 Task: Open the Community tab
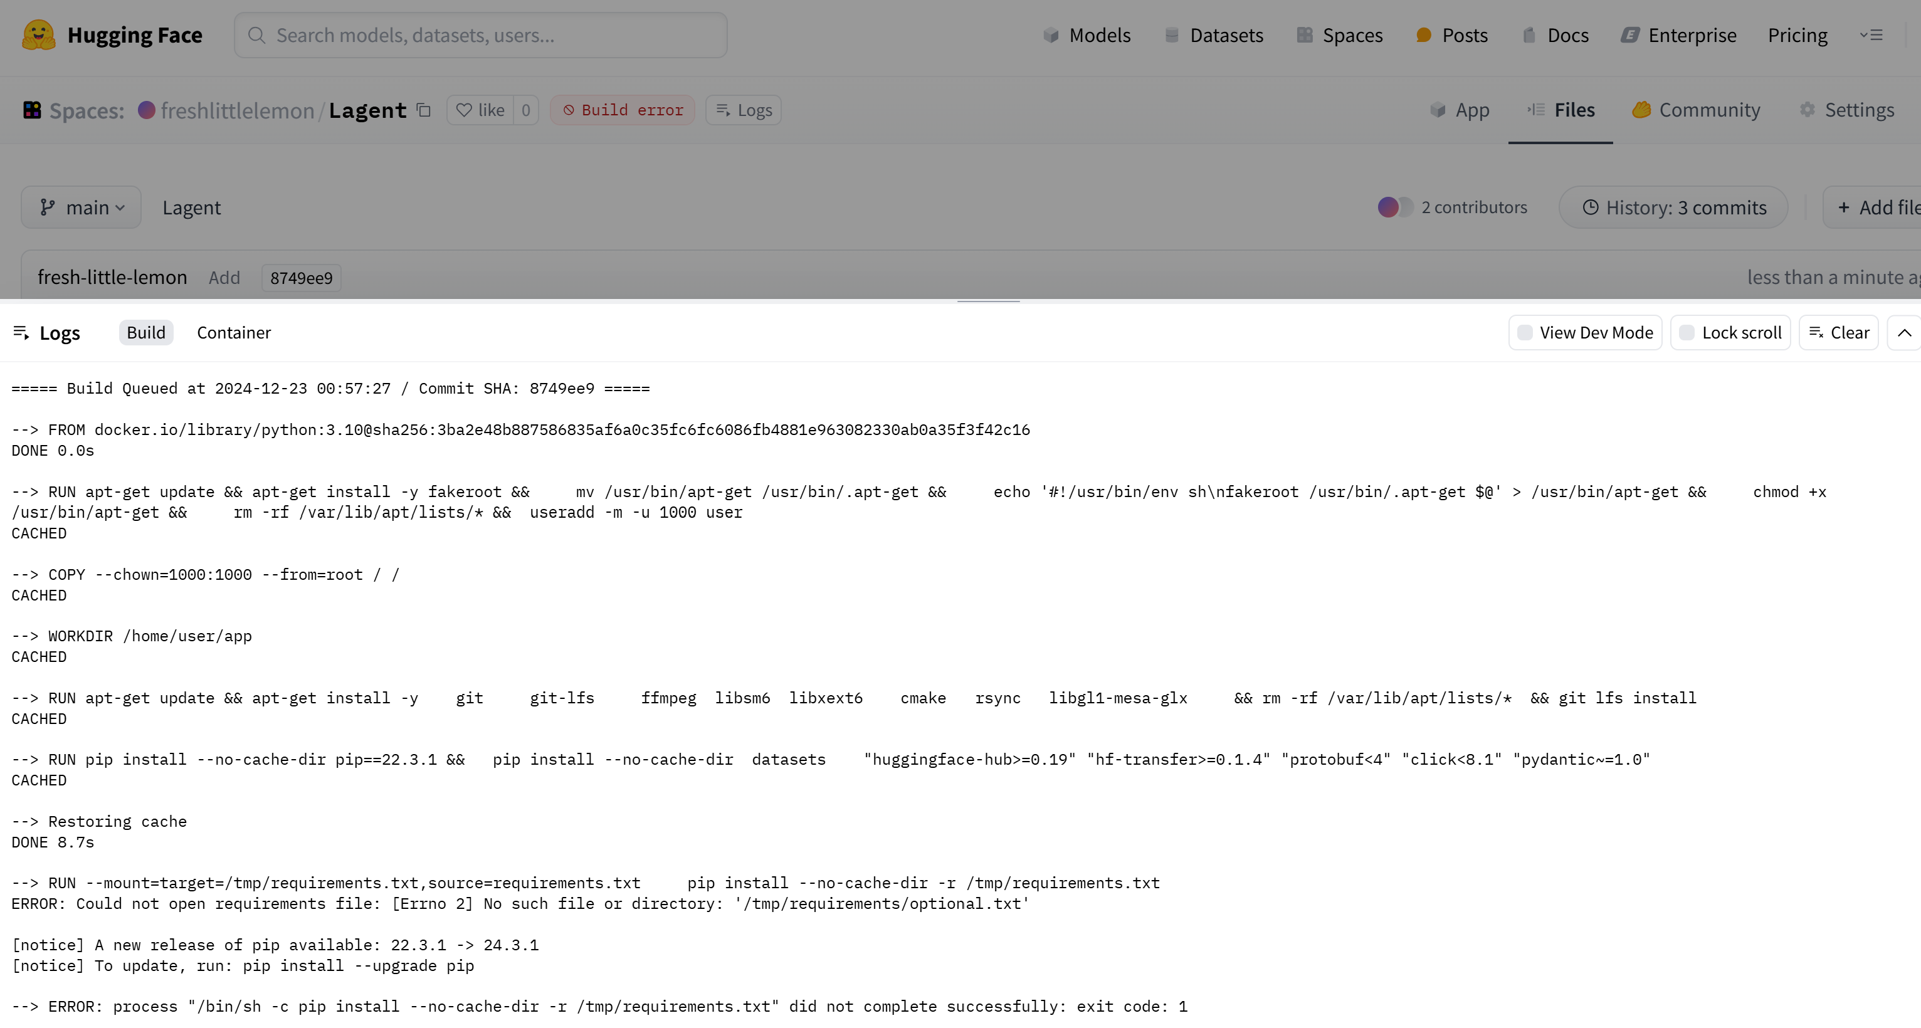(x=1696, y=110)
